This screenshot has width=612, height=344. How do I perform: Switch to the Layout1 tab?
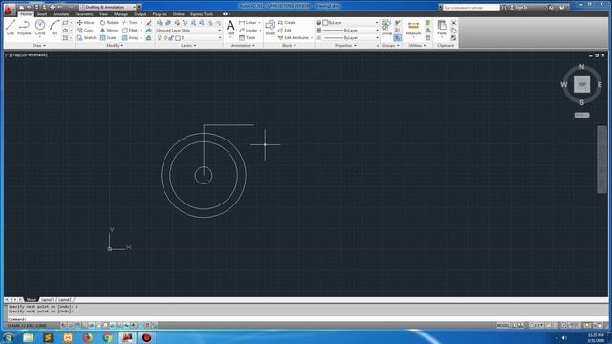pos(47,300)
